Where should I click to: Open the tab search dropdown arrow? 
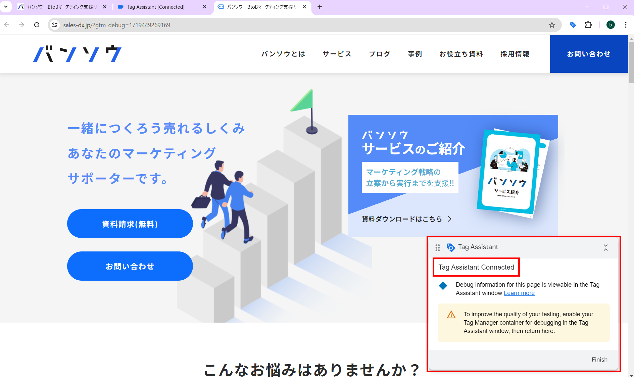(x=6, y=7)
